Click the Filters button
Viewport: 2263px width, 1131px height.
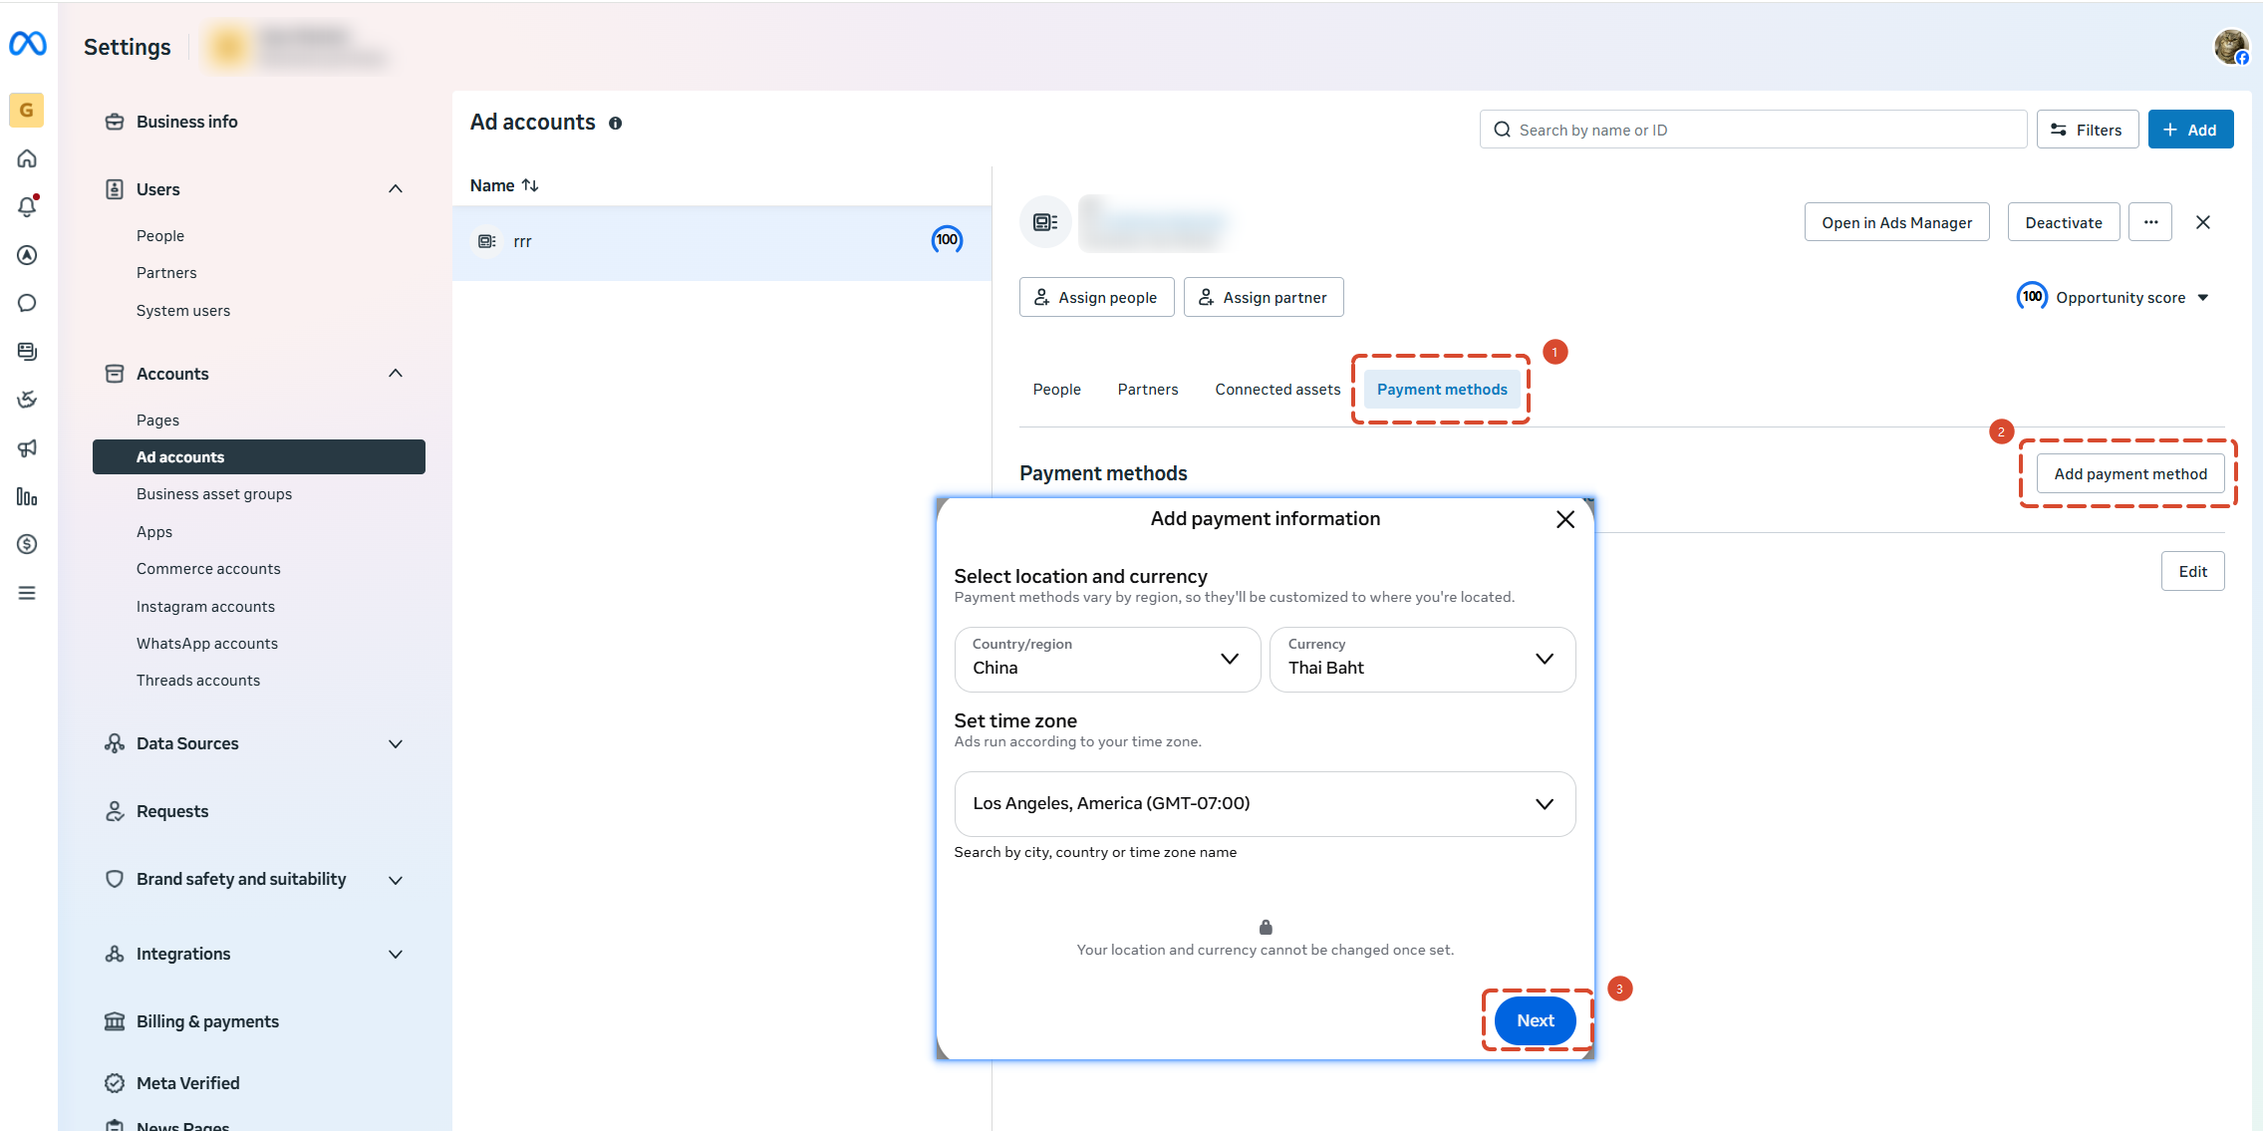2088,130
